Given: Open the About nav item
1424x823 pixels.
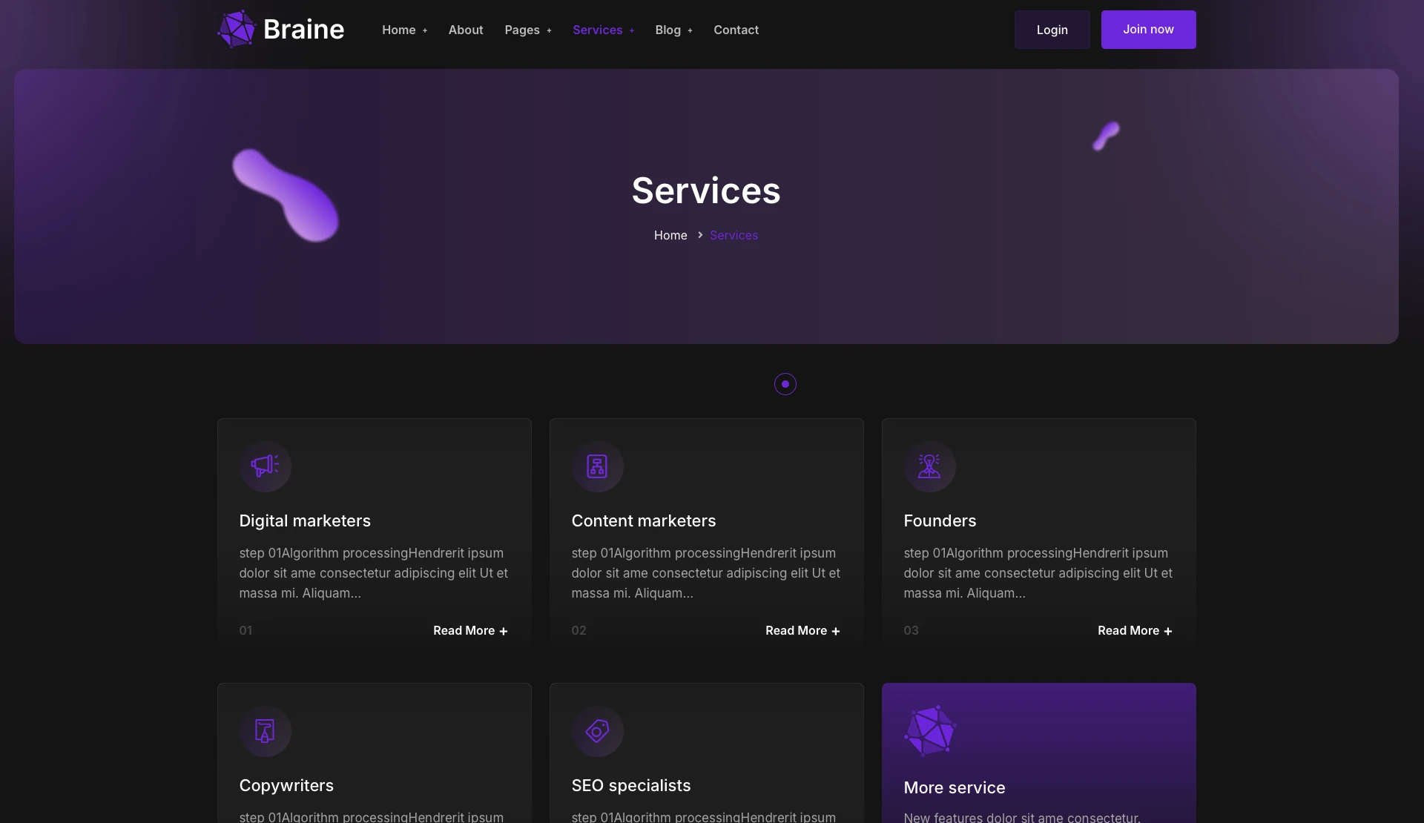Looking at the screenshot, I should [x=466, y=30].
